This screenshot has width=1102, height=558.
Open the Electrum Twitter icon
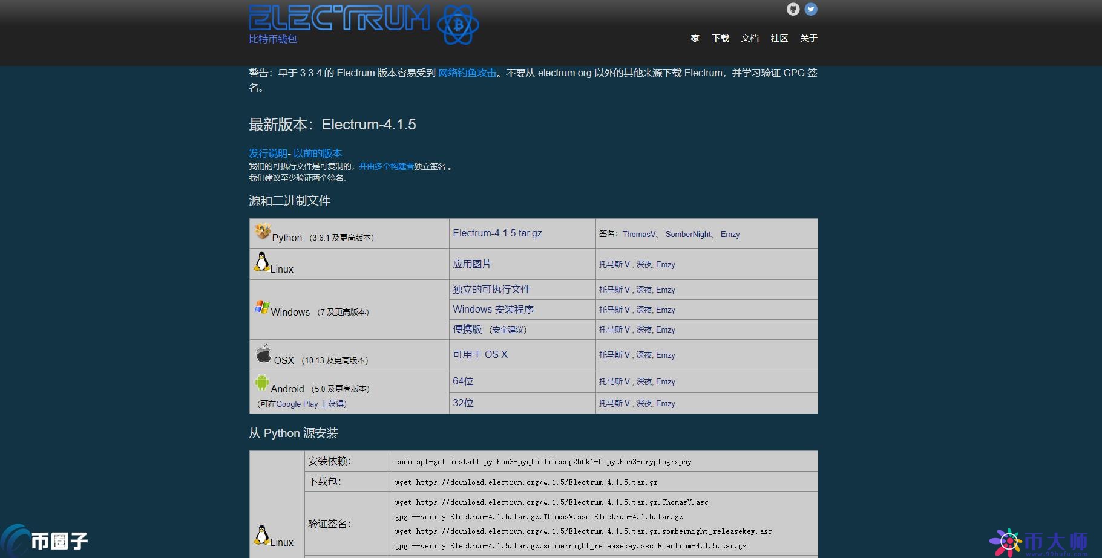[811, 9]
